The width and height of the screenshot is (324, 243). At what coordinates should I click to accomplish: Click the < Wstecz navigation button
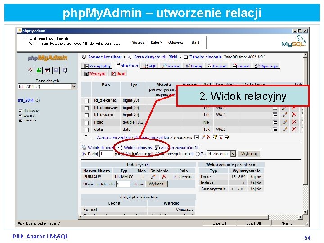pos(137,43)
